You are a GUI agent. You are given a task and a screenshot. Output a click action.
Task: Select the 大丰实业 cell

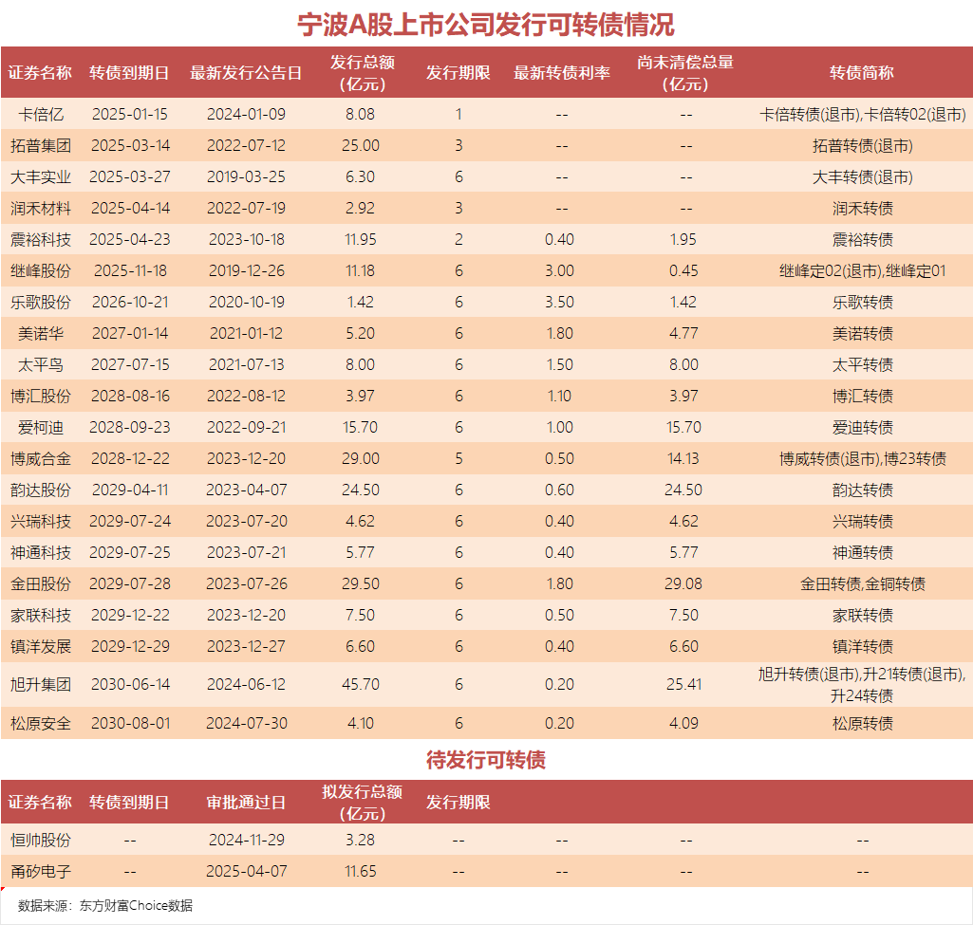click(x=40, y=176)
